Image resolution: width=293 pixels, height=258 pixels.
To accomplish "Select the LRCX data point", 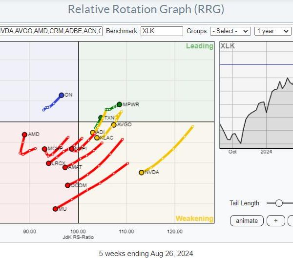I will pyautogui.click(x=48, y=163).
